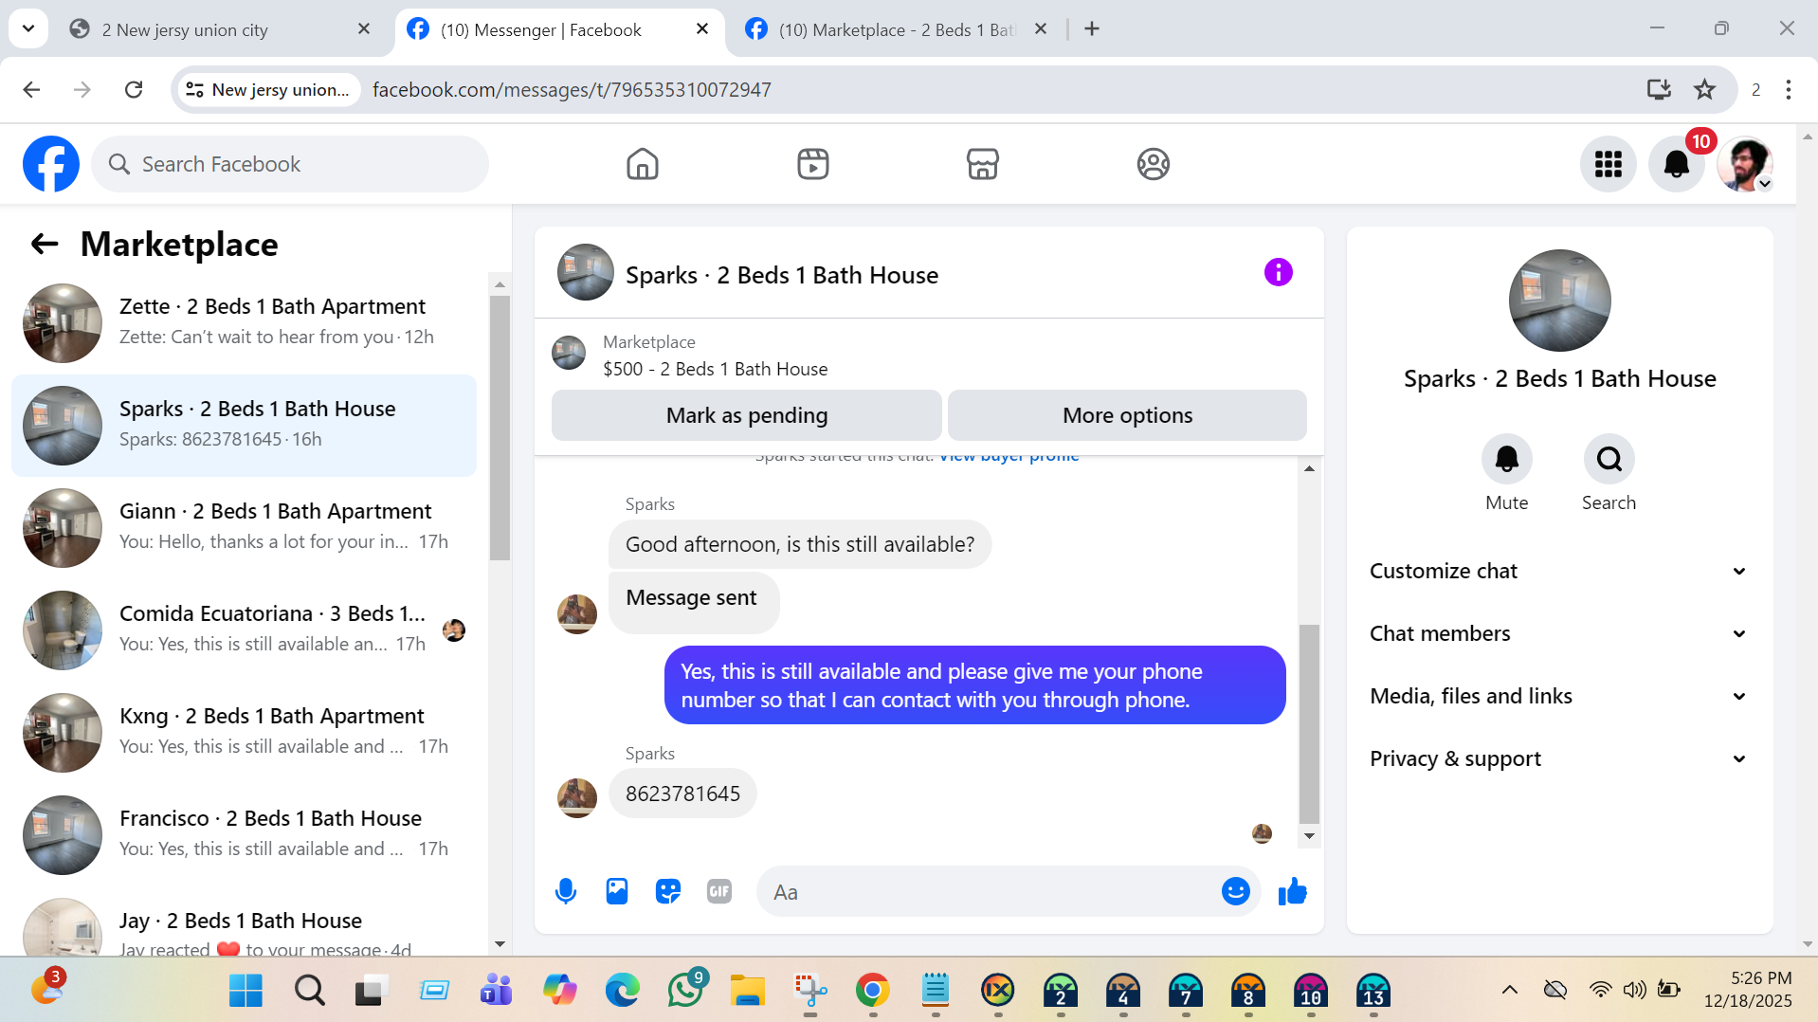Close the Marketplace 2 Beds tab

pos(1041,29)
